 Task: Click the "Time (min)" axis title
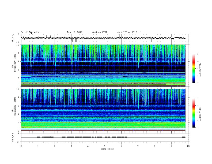(107, 149)
